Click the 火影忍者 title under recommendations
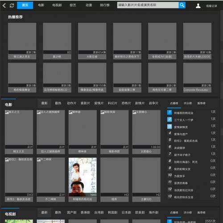Screen dimensions: 223x223 tap(92, 57)
